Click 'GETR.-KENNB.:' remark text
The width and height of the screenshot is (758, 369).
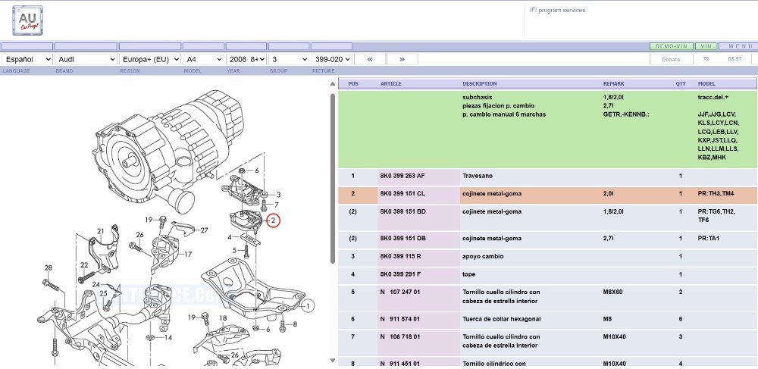(626, 114)
